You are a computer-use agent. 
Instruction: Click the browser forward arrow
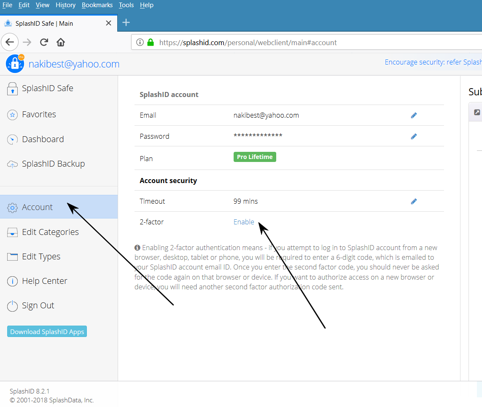[27, 42]
